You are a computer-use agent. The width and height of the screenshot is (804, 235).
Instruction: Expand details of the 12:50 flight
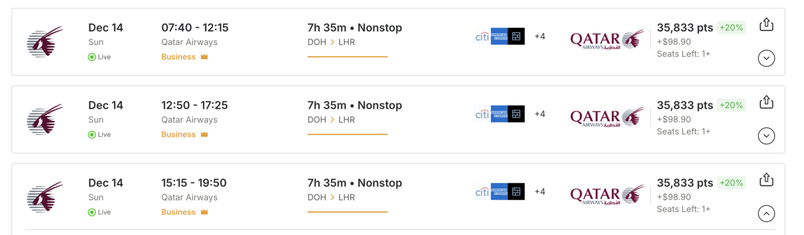pyautogui.click(x=766, y=136)
